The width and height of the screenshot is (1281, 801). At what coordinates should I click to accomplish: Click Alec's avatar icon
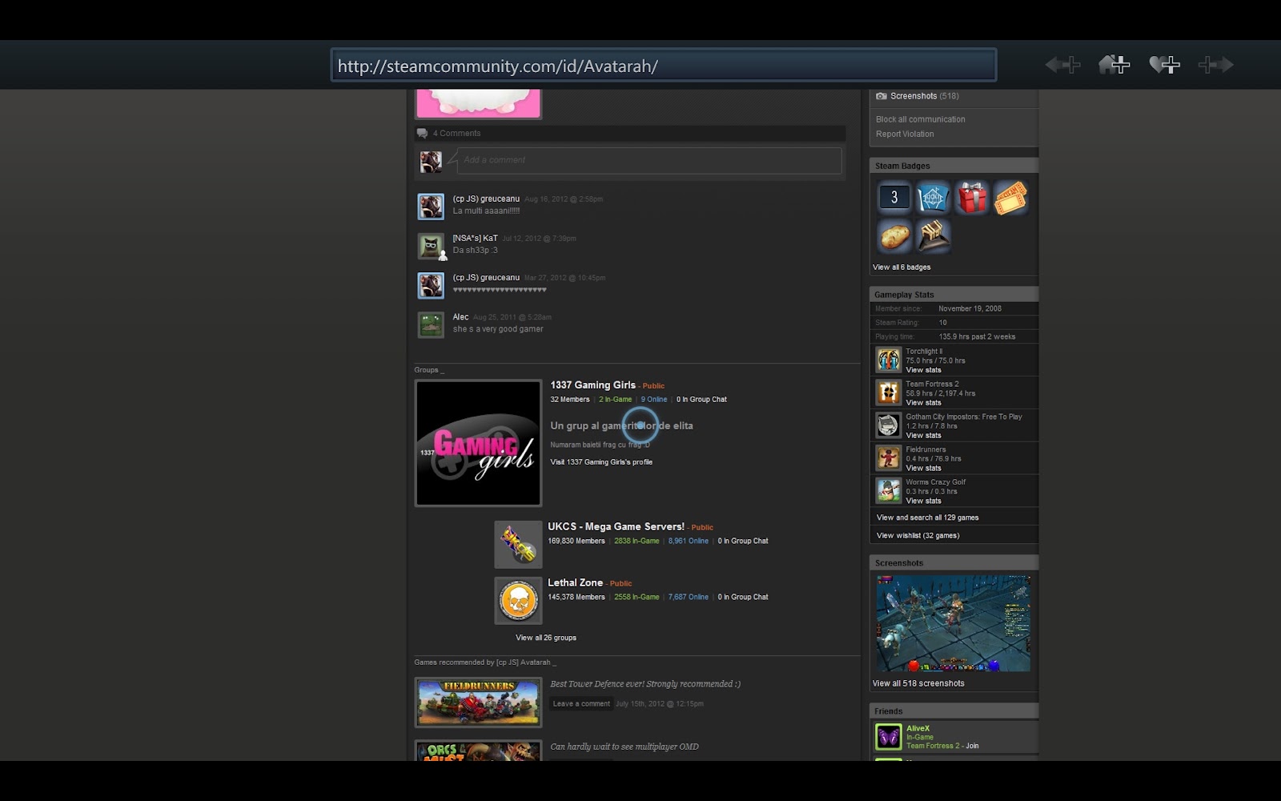(x=431, y=324)
